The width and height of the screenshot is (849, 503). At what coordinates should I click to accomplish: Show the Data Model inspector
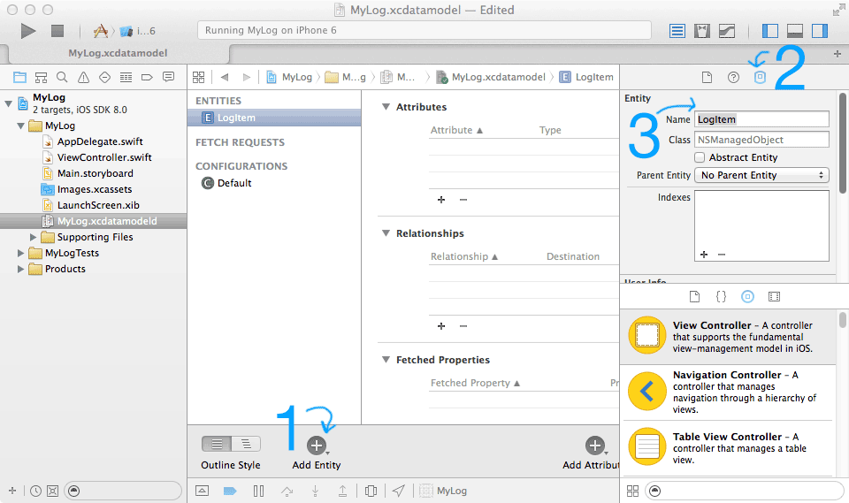tap(760, 78)
